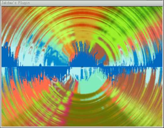The image size is (164, 128).
Task: Click the "Jakdaw's Plugin" window title bar
Action: (82, 3)
